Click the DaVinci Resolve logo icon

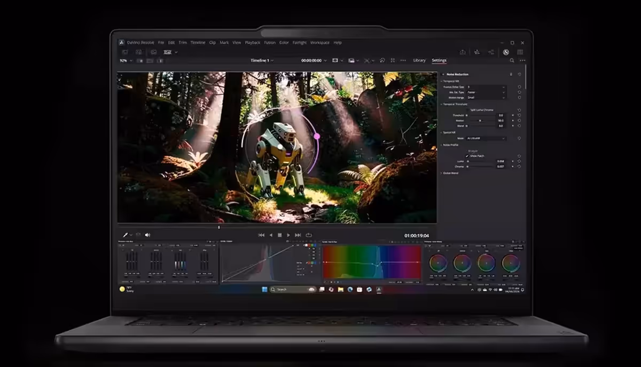(122, 43)
